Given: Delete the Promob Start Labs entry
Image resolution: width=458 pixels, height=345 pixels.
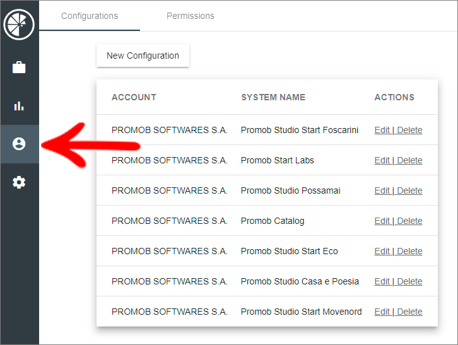Looking at the screenshot, I should click(409, 160).
